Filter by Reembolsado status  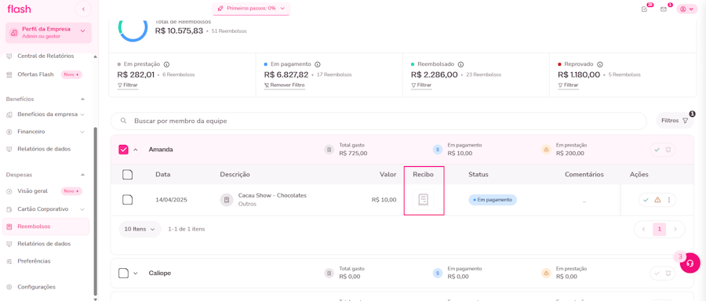click(x=421, y=85)
